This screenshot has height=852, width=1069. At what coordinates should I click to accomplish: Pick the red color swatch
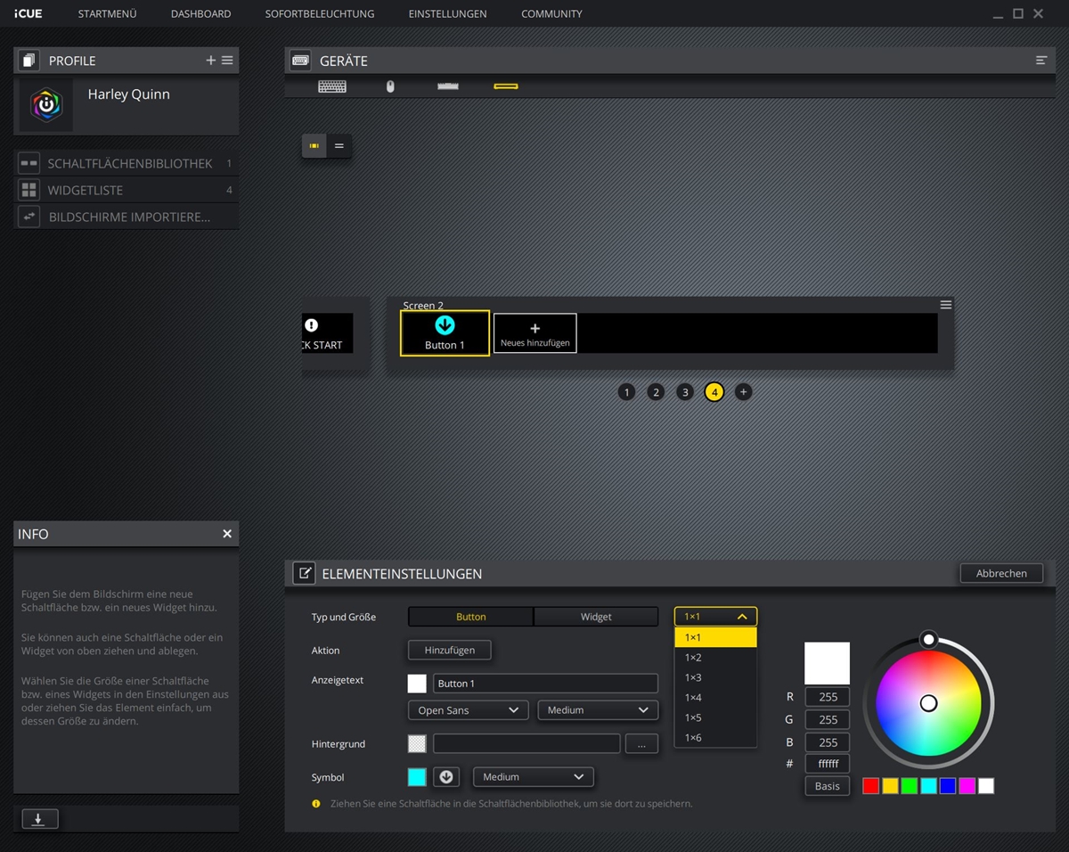click(x=871, y=786)
